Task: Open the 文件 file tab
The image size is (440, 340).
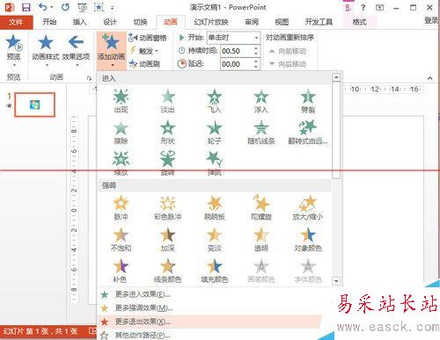Action: (16, 22)
